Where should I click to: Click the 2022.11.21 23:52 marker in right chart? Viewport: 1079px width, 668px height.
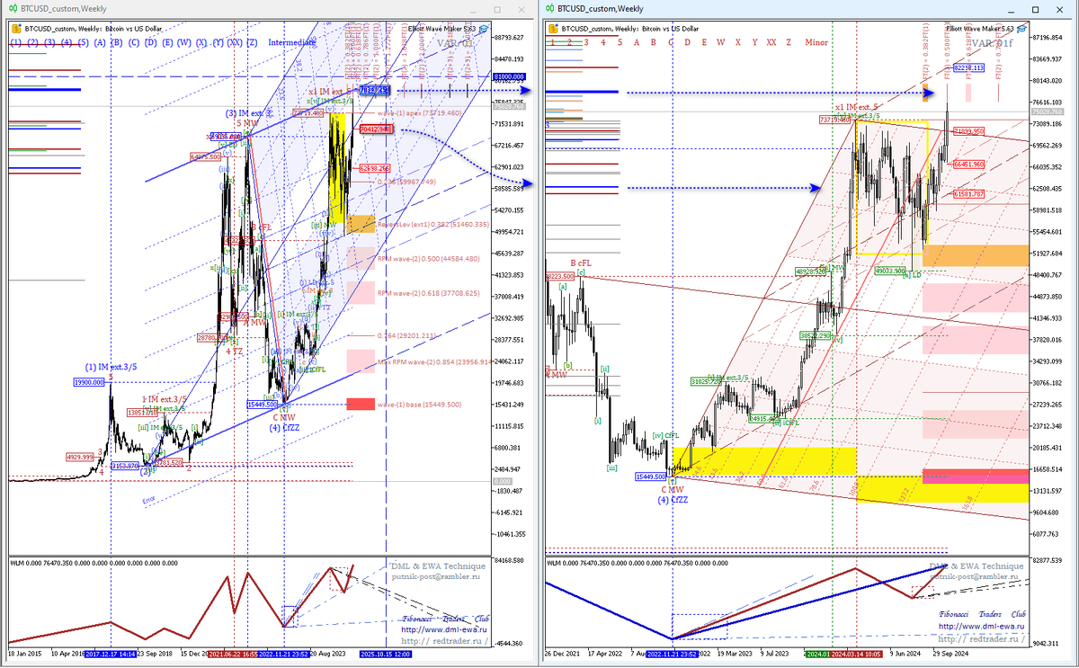pyautogui.click(x=673, y=655)
